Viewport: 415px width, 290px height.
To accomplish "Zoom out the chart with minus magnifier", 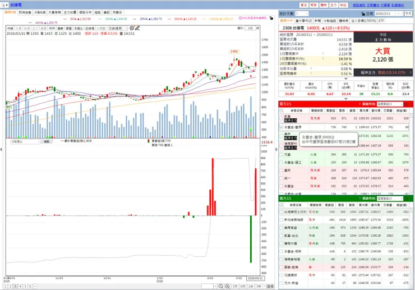I will point(220,286).
